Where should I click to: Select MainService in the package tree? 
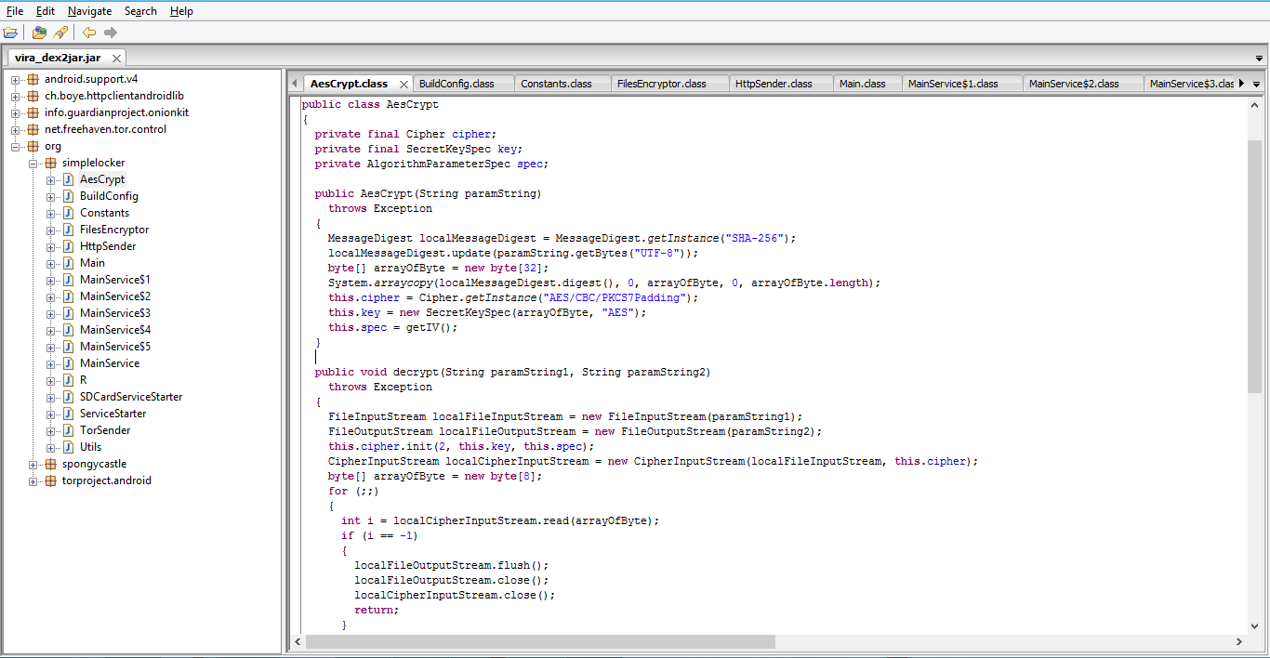[x=110, y=363]
